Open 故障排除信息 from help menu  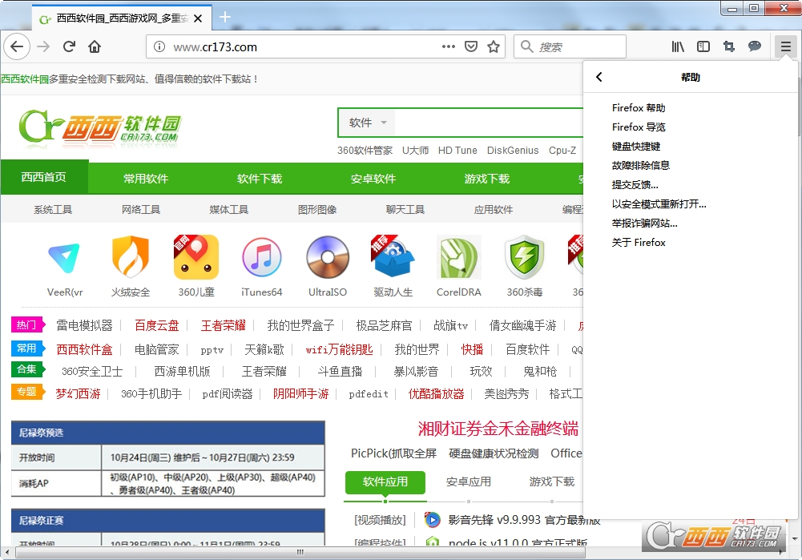pyautogui.click(x=640, y=165)
